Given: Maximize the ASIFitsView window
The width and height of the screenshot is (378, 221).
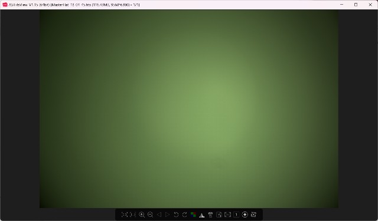Looking at the screenshot, I should (356, 5).
